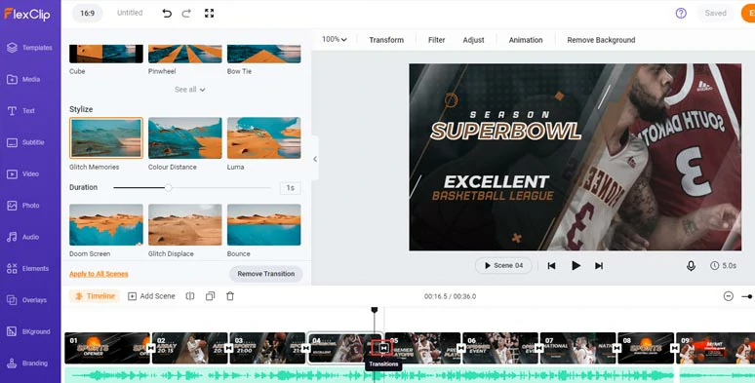
Task: Open the 16:9 aspect ratio selector
Action: pos(87,14)
